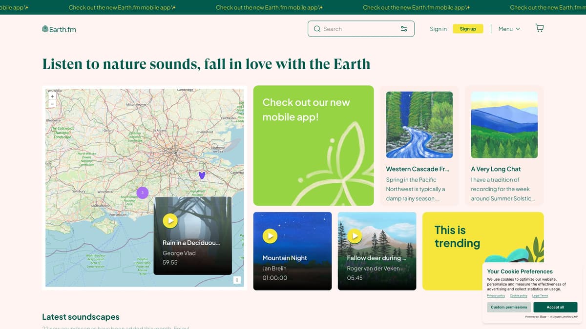Click artist name Jan Brelih
Viewport: 586px width, 329px height.
[x=274, y=268]
